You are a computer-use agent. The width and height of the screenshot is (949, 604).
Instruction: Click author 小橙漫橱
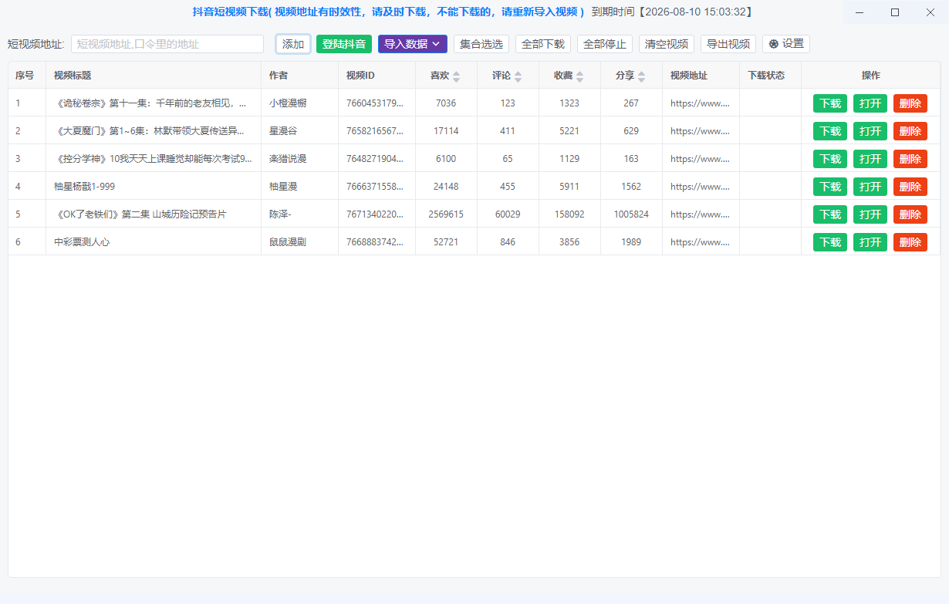pyautogui.click(x=288, y=103)
